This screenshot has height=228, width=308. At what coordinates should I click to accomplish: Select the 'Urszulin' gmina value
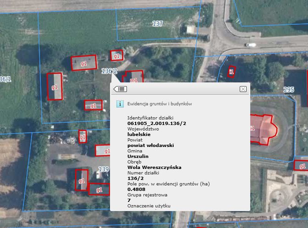tap(138, 157)
